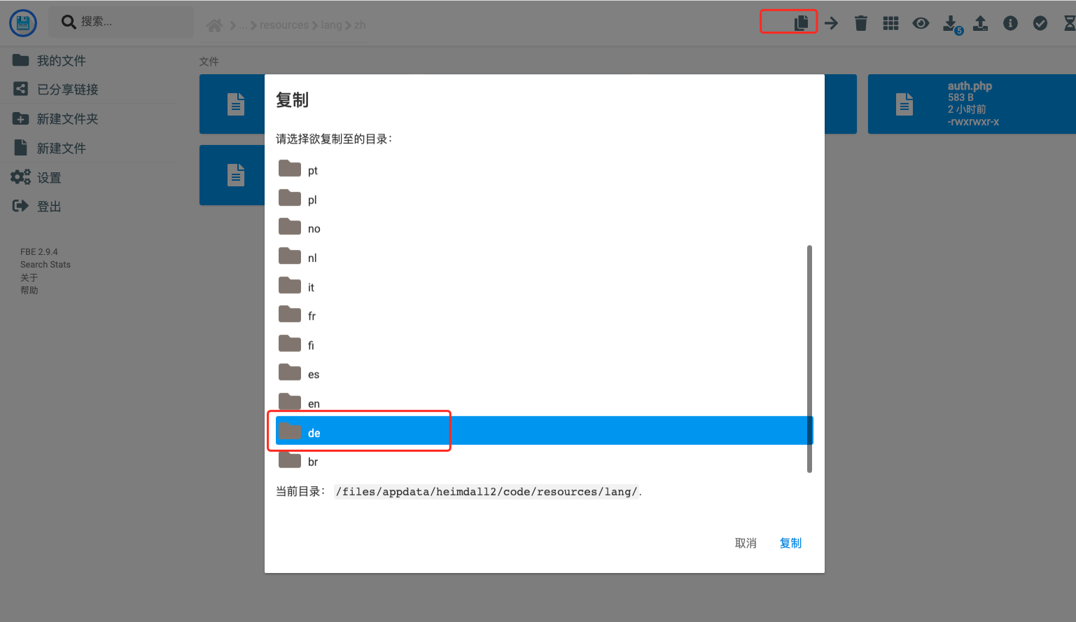Click the upload icon in toolbar
This screenshot has width=1076, height=622.
click(980, 22)
